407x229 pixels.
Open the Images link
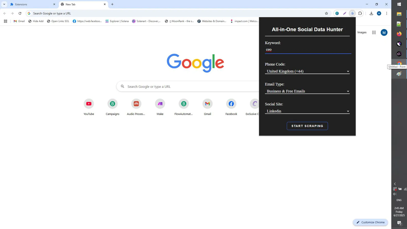[362, 32]
